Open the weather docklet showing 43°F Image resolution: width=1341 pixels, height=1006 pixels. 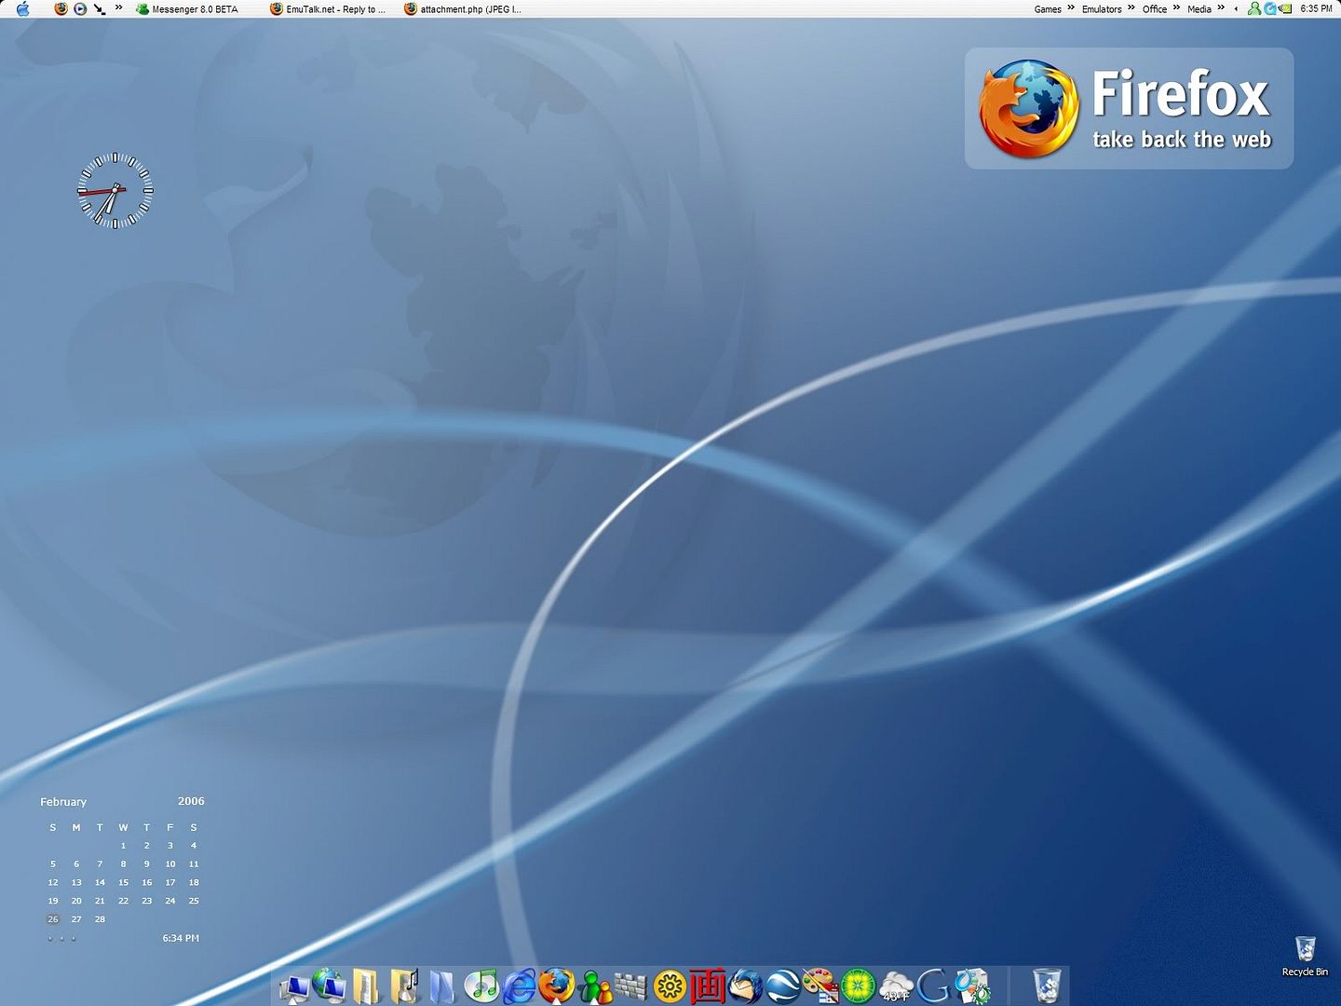point(897,986)
